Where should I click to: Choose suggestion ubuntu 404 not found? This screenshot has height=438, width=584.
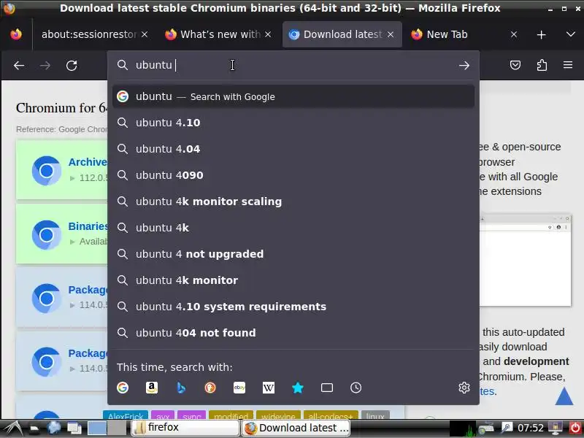[293, 333]
